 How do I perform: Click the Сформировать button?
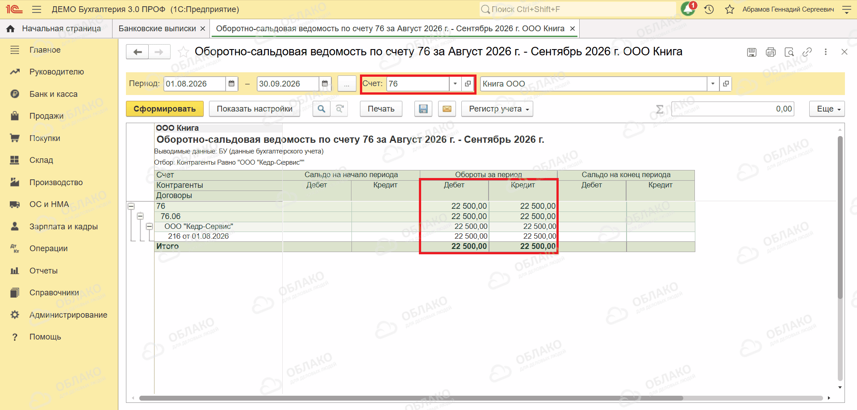(164, 109)
